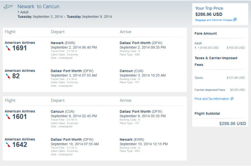Click the American Airlines logo for flight 1642
251x166 pixels.
[x=8, y=145]
